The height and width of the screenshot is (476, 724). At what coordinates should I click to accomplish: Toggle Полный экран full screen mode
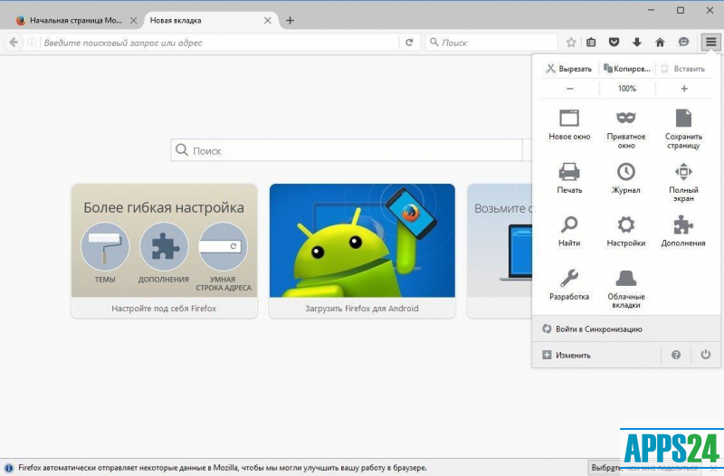tap(683, 180)
